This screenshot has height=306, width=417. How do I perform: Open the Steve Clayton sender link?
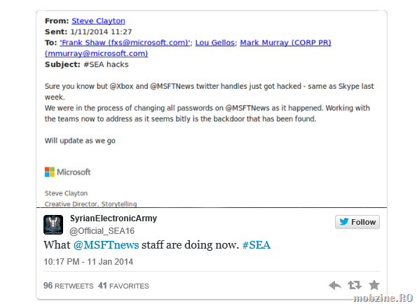point(98,21)
